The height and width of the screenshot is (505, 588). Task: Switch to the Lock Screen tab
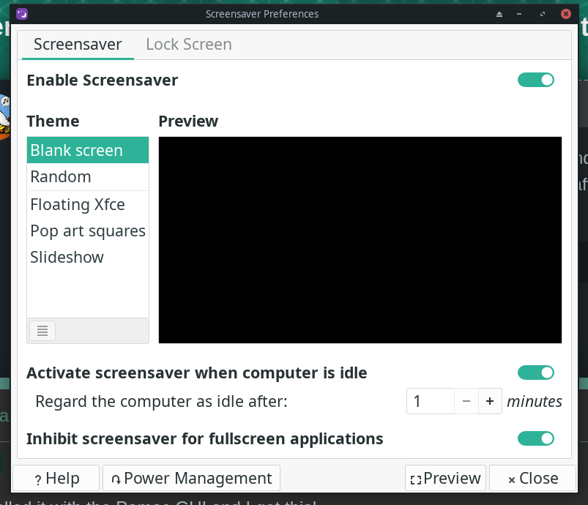[x=189, y=44]
